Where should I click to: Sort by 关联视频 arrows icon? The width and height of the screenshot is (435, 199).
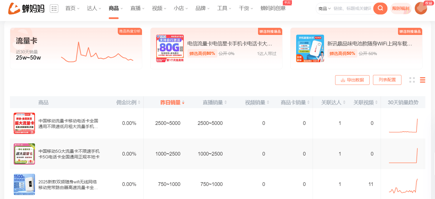tap(376, 102)
